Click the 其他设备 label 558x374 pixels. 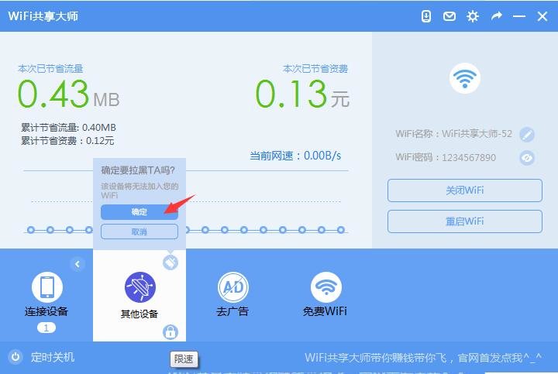tap(139, 314)
